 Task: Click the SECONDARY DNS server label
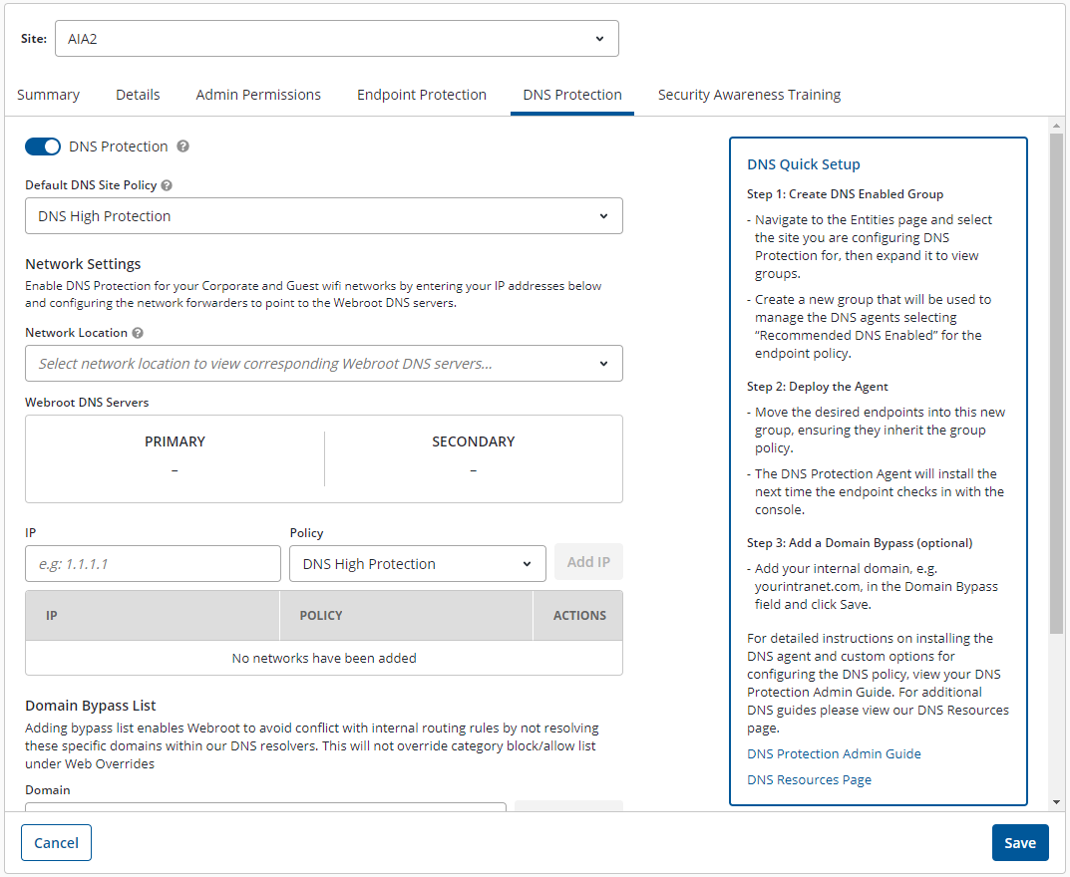click(473, 441)
